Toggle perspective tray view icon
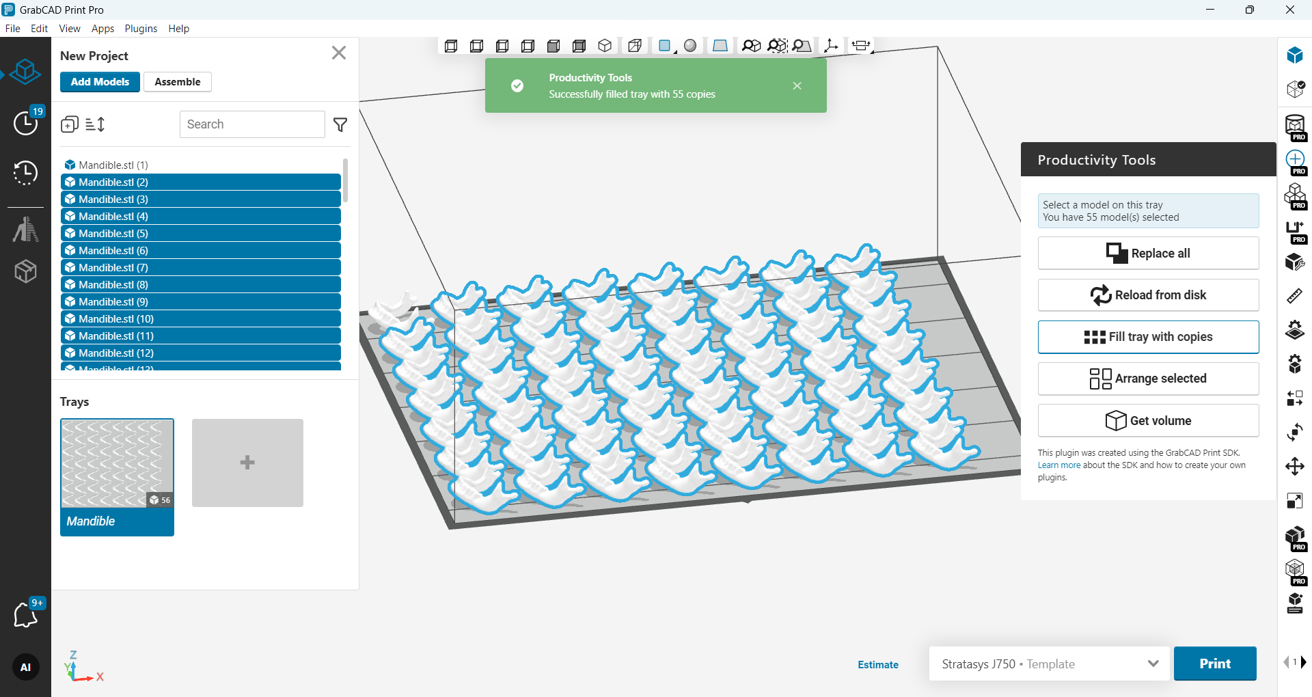This screenshot has width=1312, height=697. click(720, 46)
